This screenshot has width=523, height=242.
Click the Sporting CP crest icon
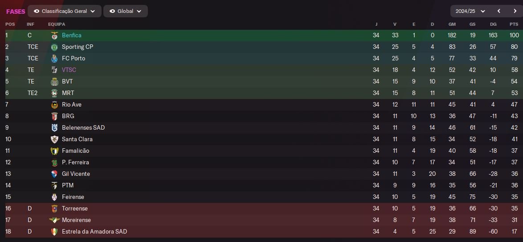pos(54,47)
